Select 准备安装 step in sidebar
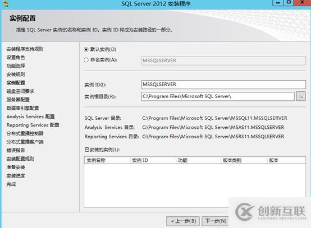 click(x=16, y=167)
